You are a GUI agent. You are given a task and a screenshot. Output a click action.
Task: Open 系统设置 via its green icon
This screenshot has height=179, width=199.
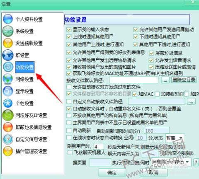(8, 31)
